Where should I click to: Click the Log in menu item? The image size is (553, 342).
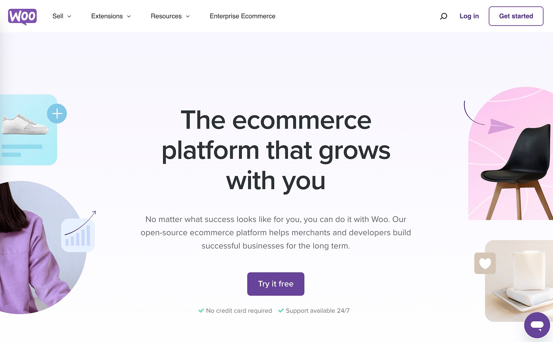pos(469,16)
